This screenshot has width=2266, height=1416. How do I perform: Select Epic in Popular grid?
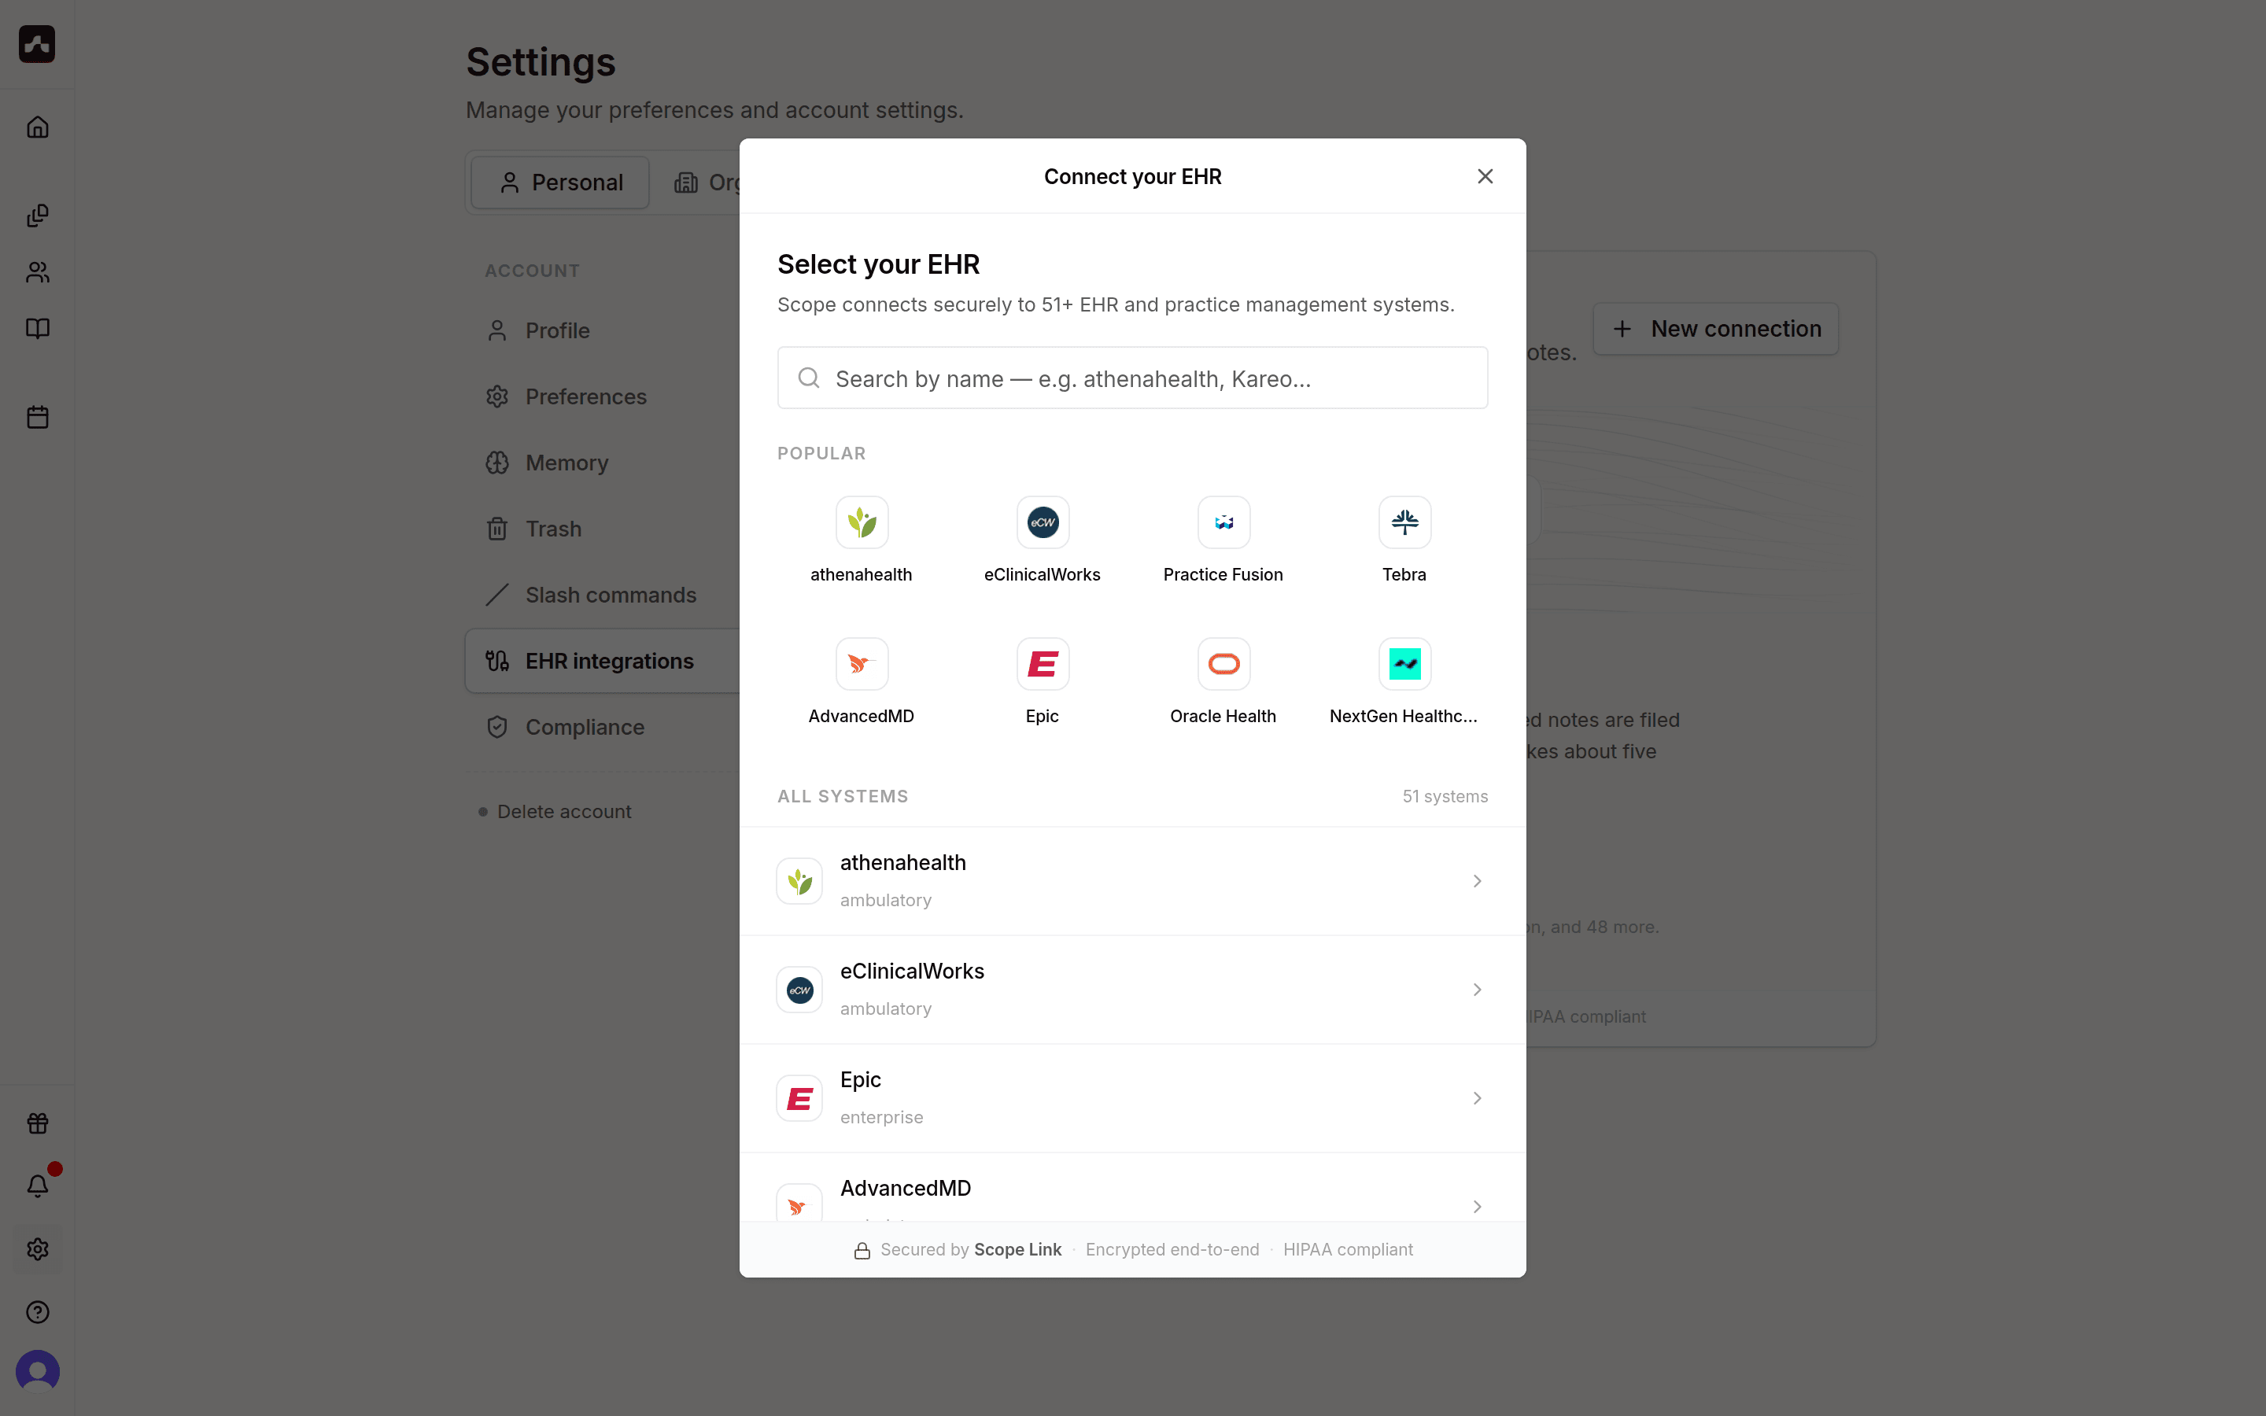tap(1043, 682)
